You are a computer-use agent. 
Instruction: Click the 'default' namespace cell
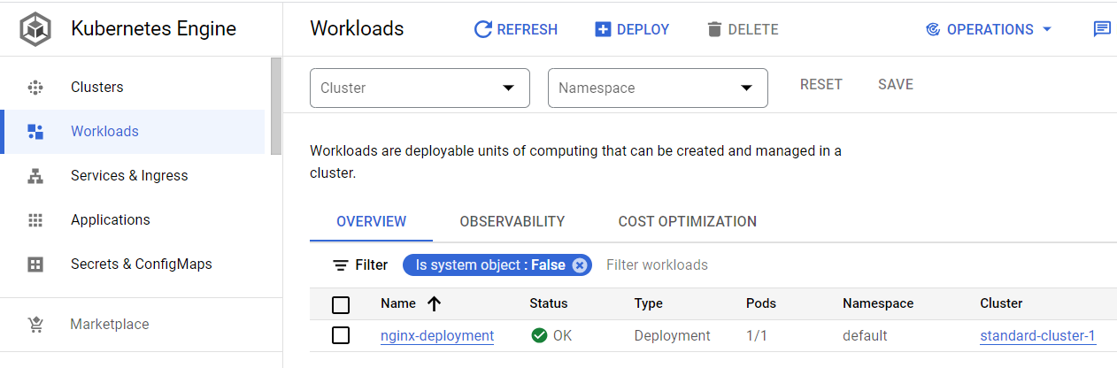pos(865,336)
